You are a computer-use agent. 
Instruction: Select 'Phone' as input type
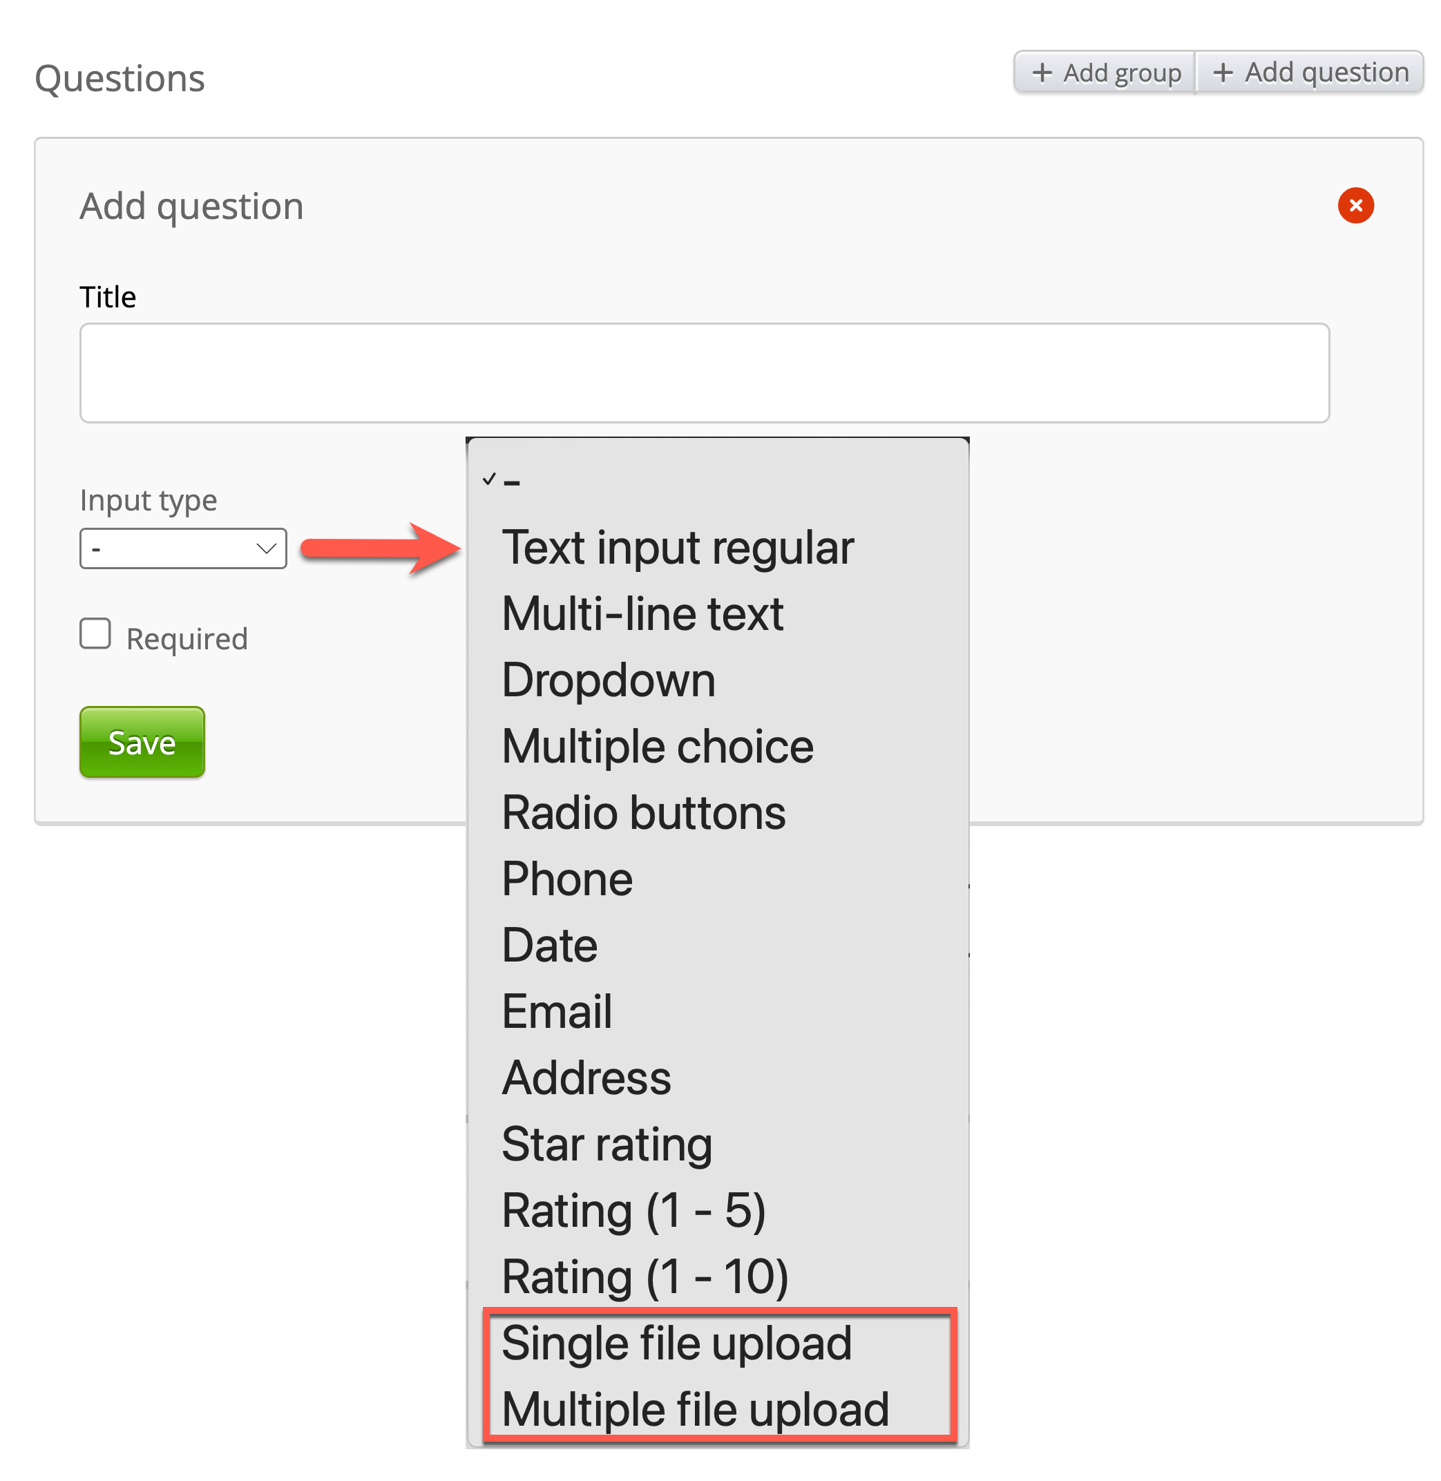567,879
